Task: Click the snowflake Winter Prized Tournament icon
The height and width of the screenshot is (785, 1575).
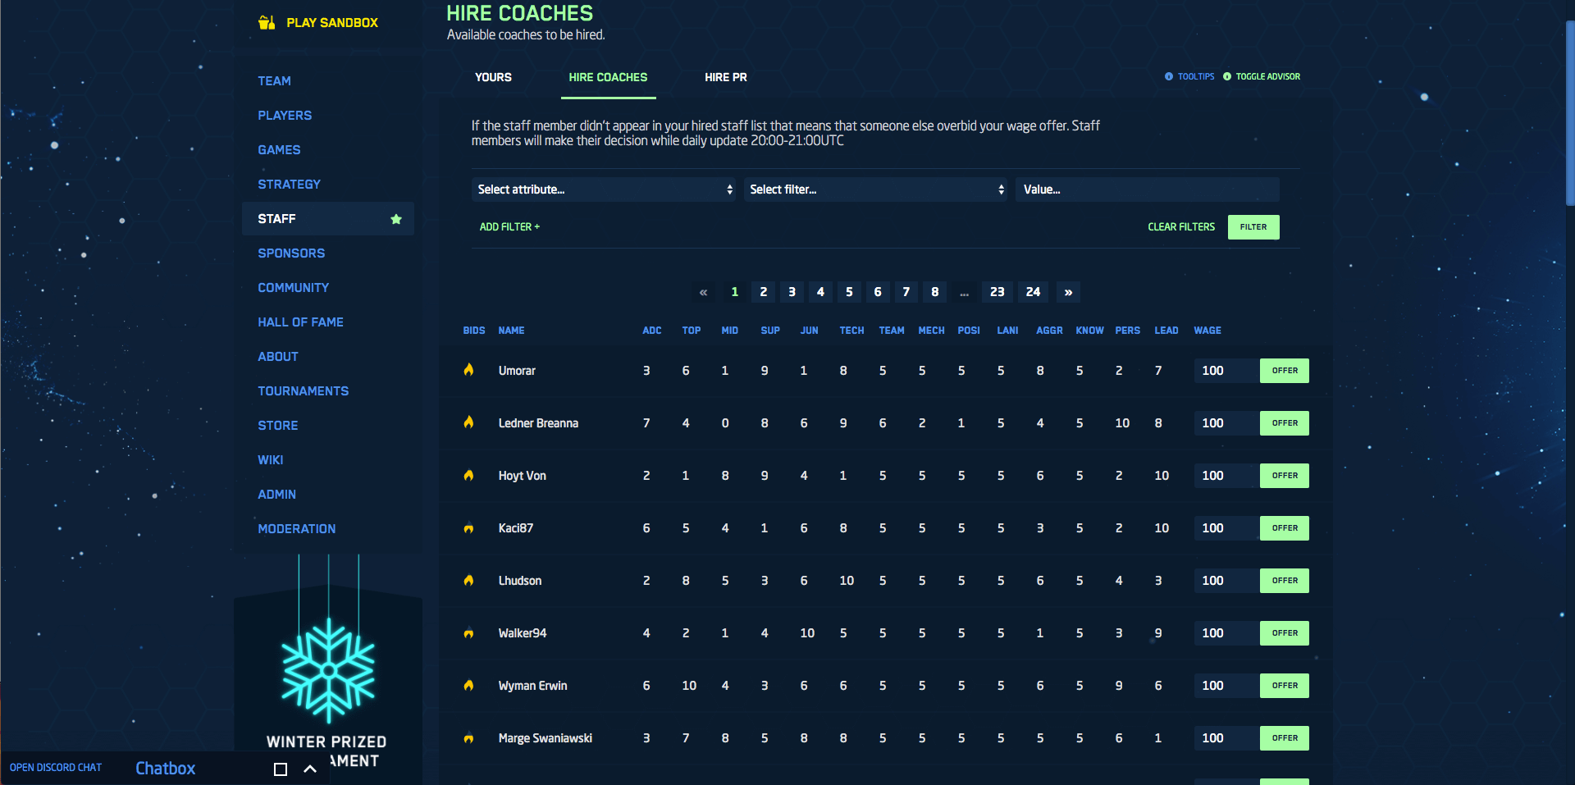Action: [x=328, y=670]
